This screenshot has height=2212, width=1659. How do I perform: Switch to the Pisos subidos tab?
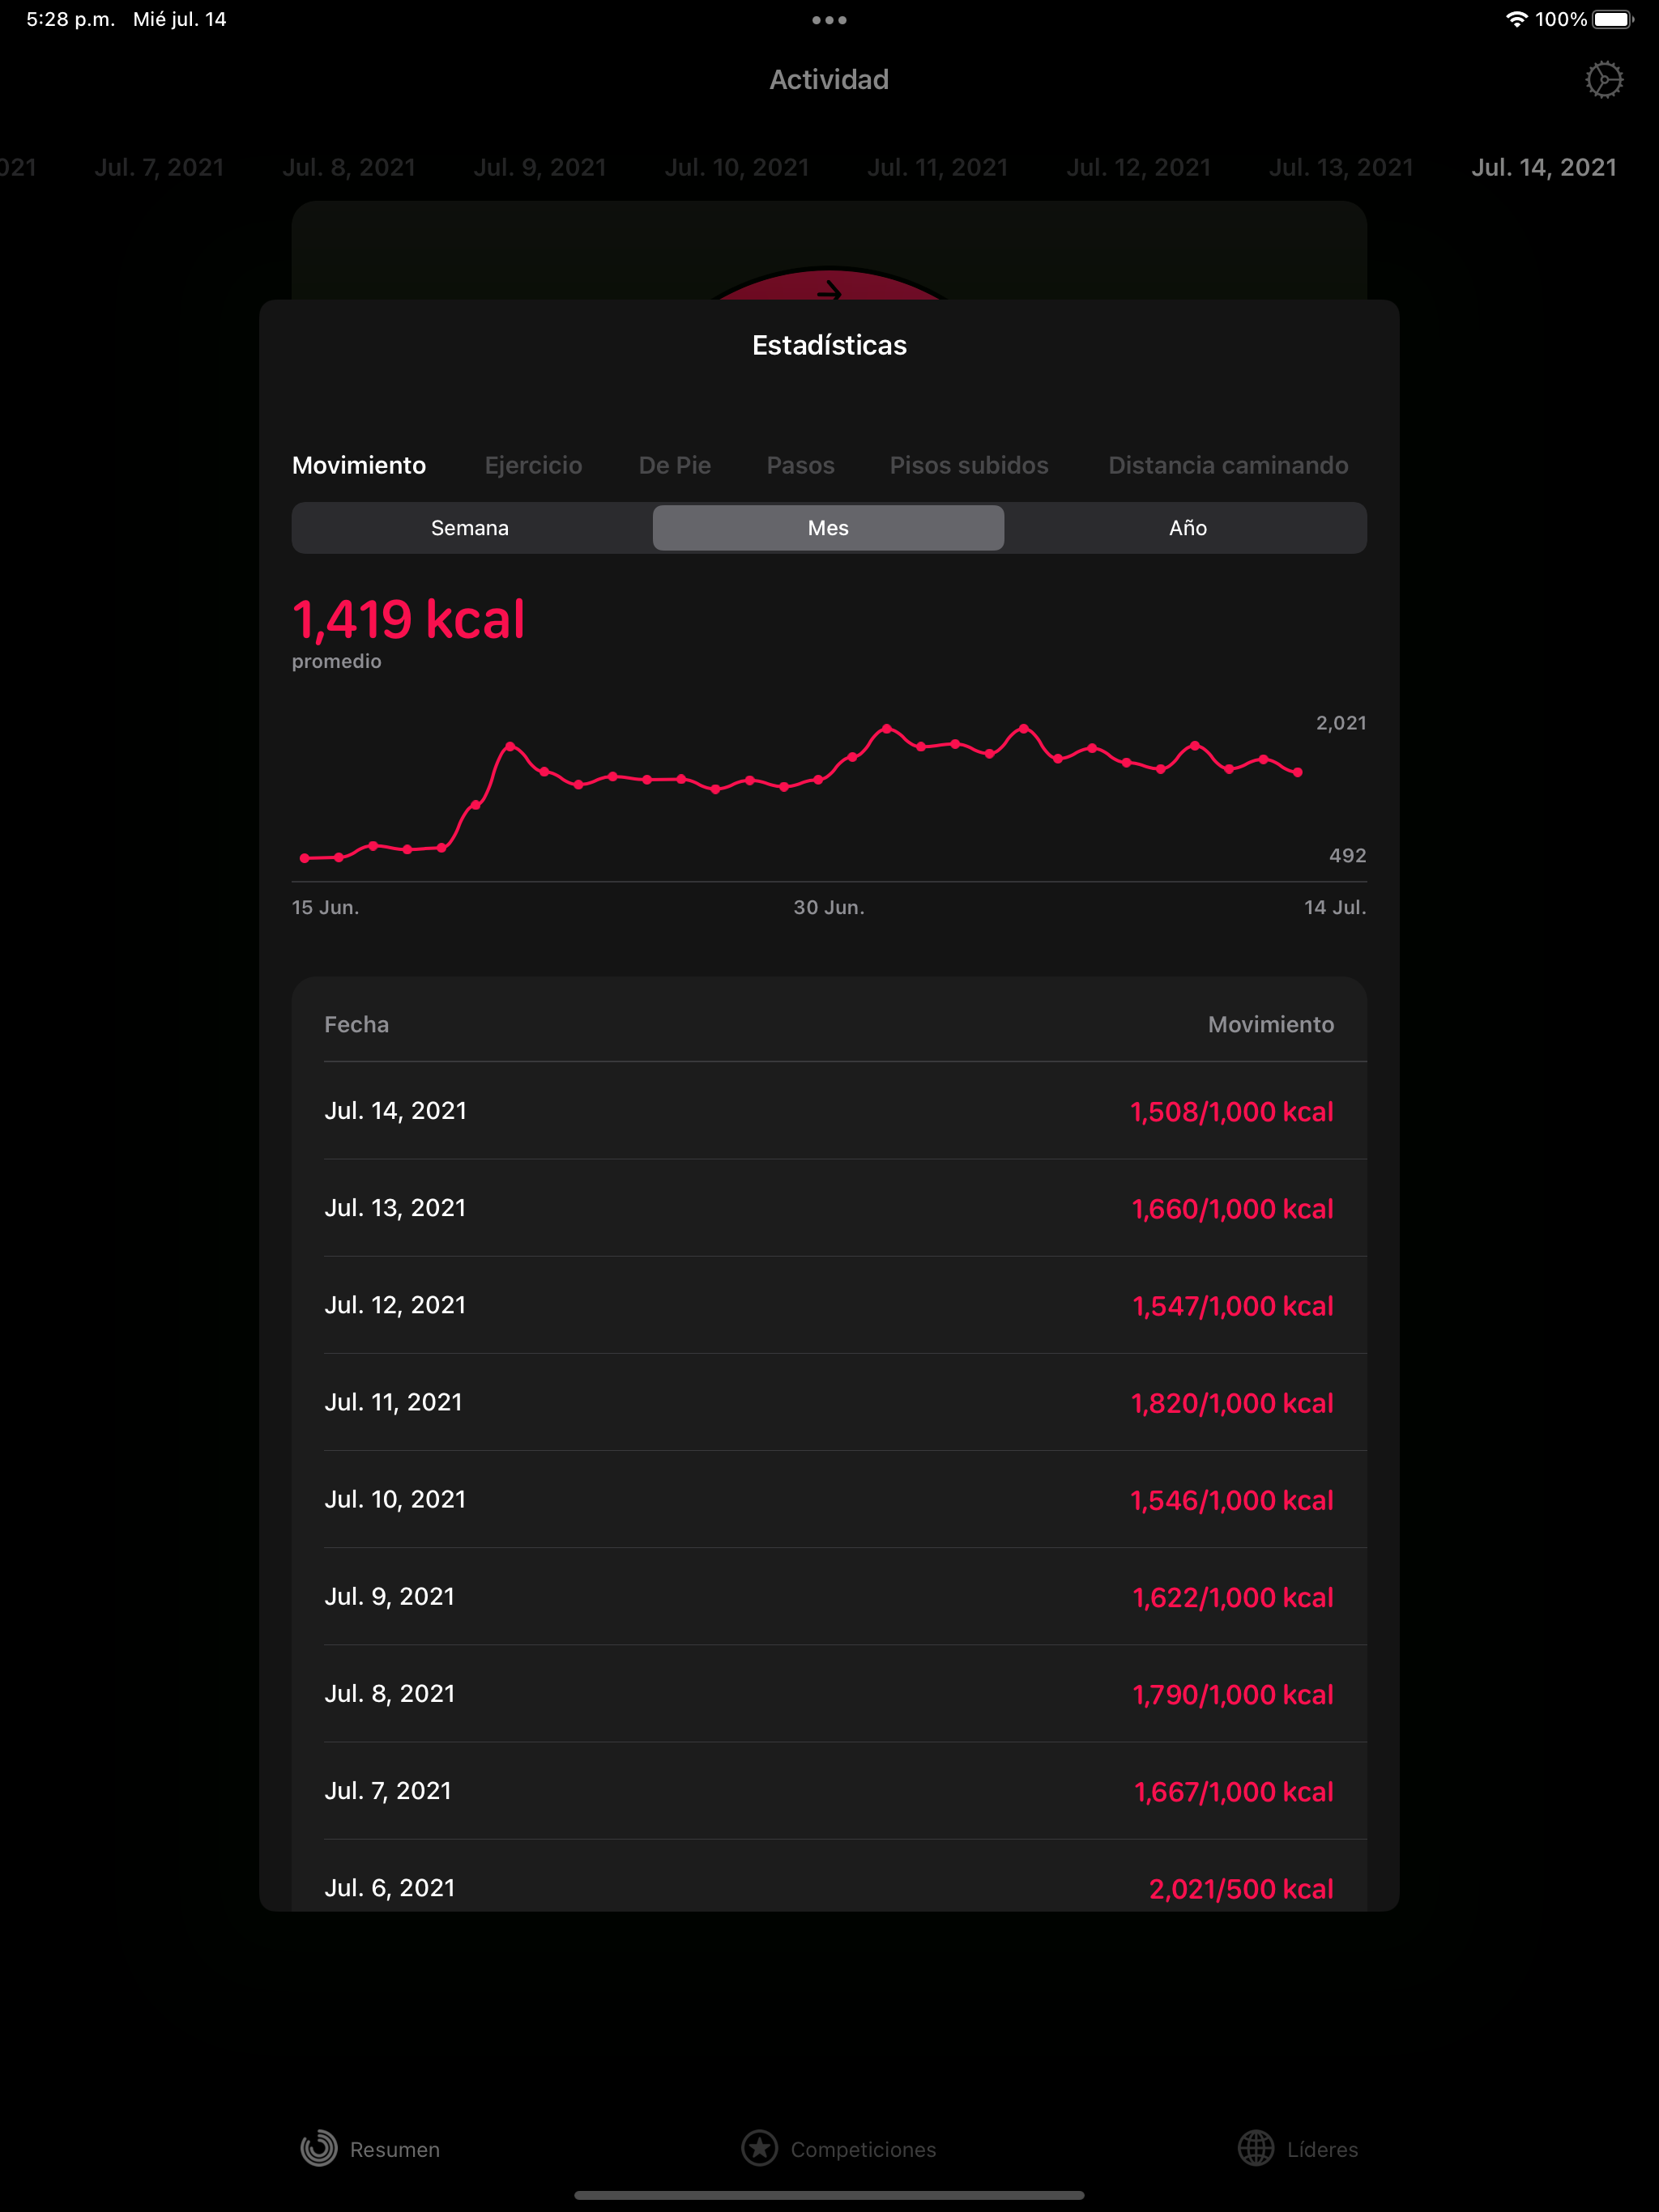pyautogui.click(x=970, y=465)
